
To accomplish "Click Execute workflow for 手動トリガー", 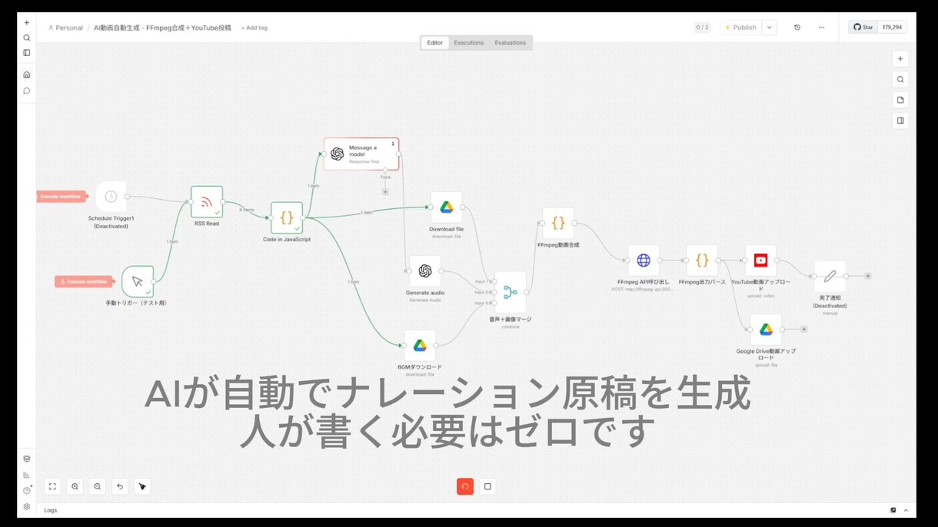I will click(x=84, y=282).
